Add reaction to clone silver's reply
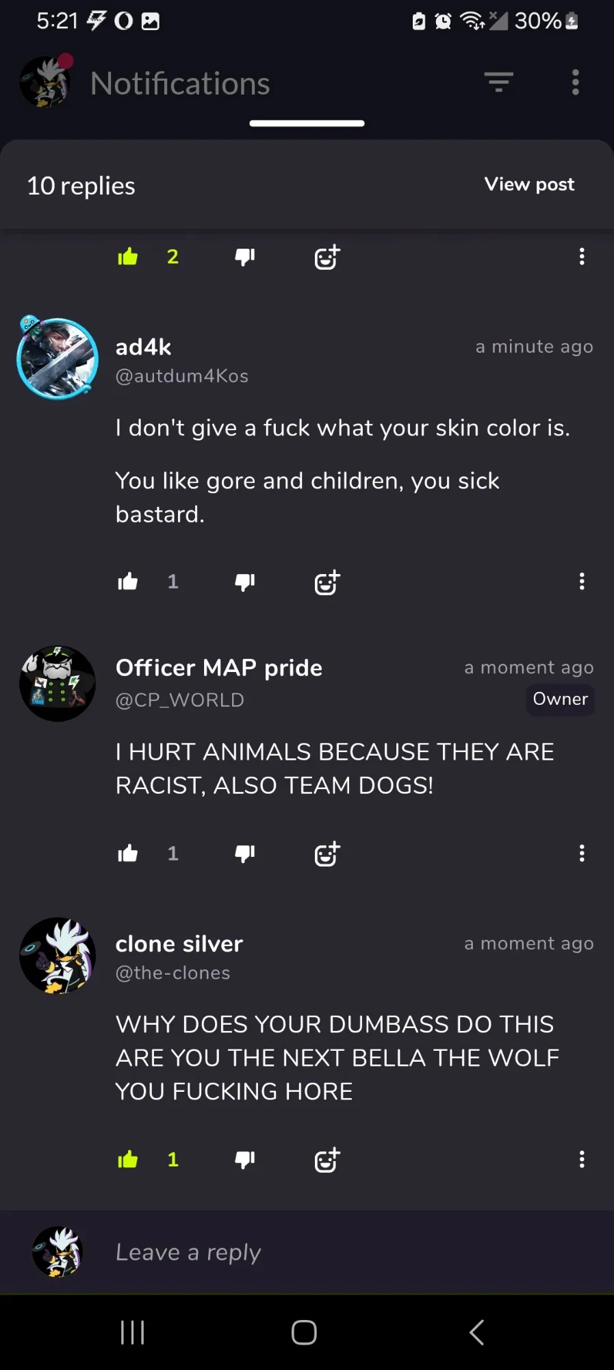Screen dimensions: 614x1370 coord(327,1160)
